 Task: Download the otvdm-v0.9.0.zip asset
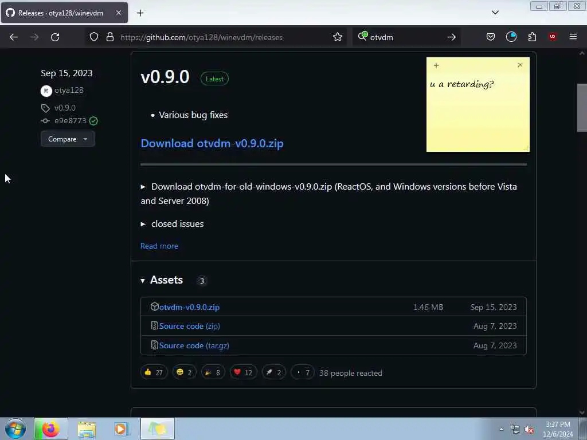point(189,307)
